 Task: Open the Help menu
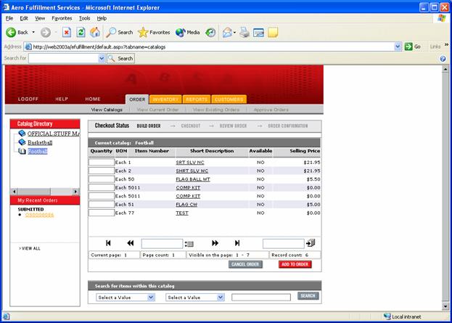pos(102,18)
